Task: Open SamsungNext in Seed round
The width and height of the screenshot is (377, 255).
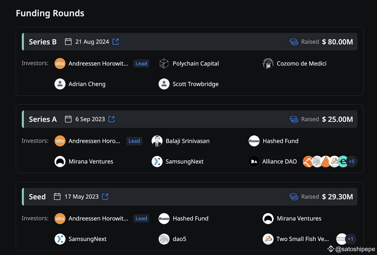Action: tap(87, 239)
